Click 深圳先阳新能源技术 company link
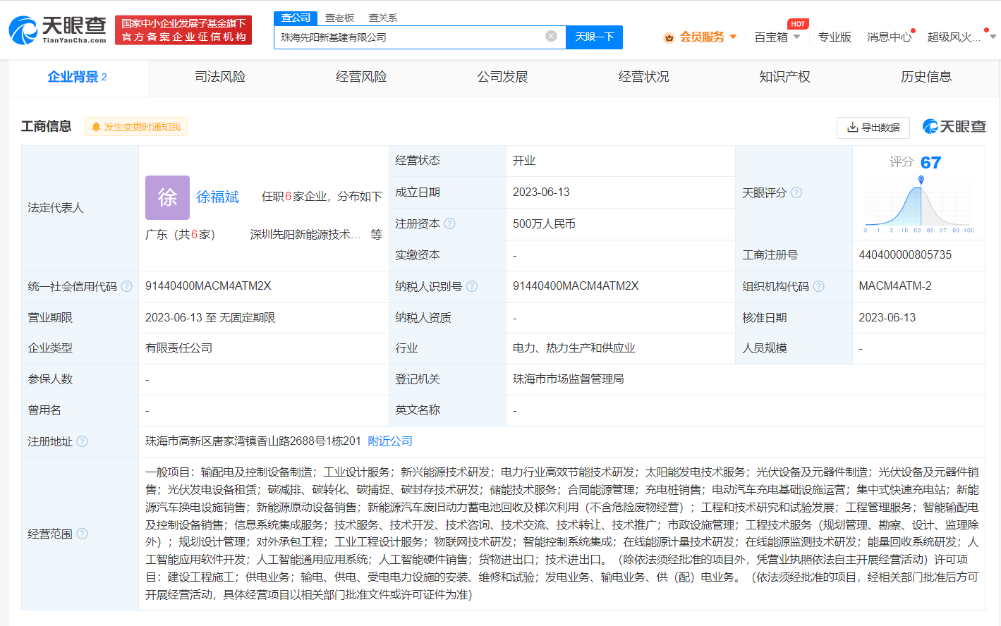The image size is (1001, 626). [x=305, y=235]
